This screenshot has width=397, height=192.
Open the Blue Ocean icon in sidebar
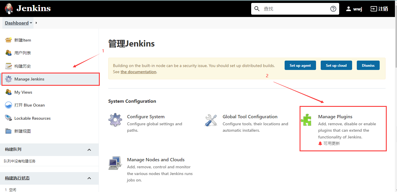9,105
